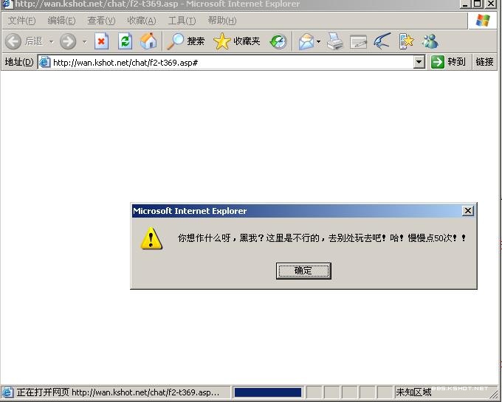Click the Windows flag logo
The image size is (502, 402).
coord(483,21)
